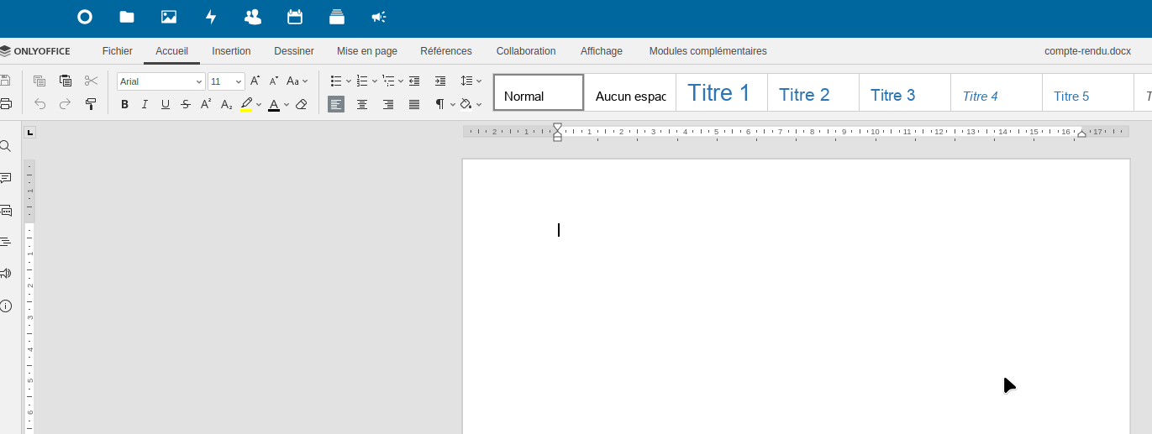Open the Nextcloud Files folder icon
The height and width of the screenshot is (434, 1152).
(x=127, y=17)
